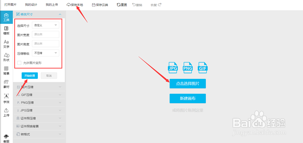Expand the 证件照换背景 section
The image size is (303, 143).
[39, 126]
